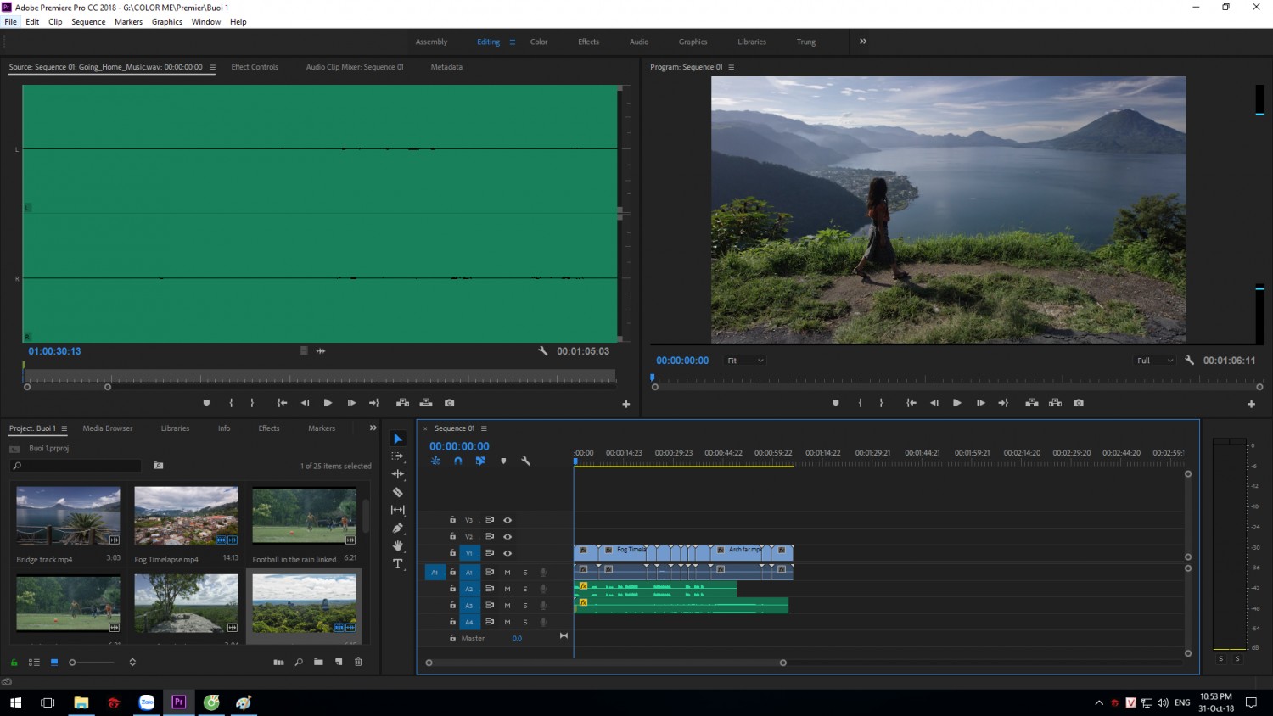Click Export Frame camera in Source monitor
1273x716 pixels.
pos(450,403)
